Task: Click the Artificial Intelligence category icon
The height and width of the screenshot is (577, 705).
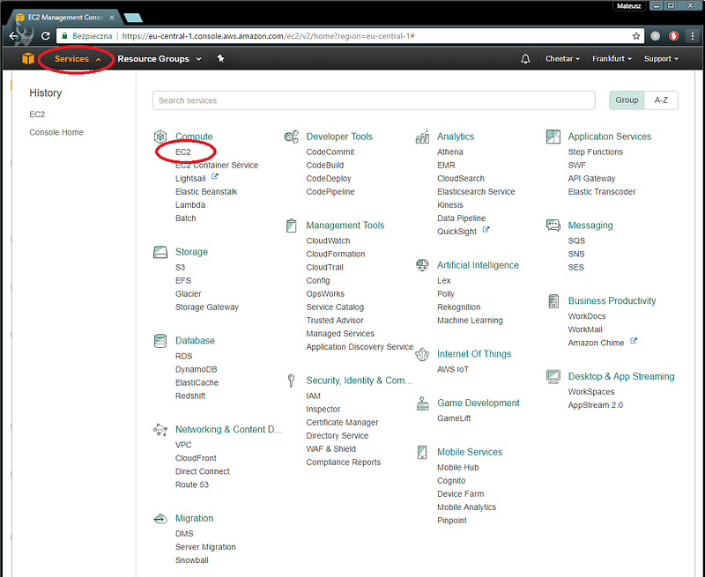Action: [x=422, y=265]
